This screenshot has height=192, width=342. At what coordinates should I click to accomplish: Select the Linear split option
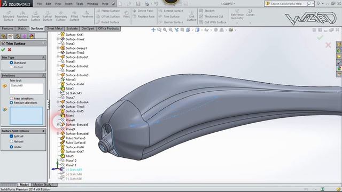click(x=11, y=147)
